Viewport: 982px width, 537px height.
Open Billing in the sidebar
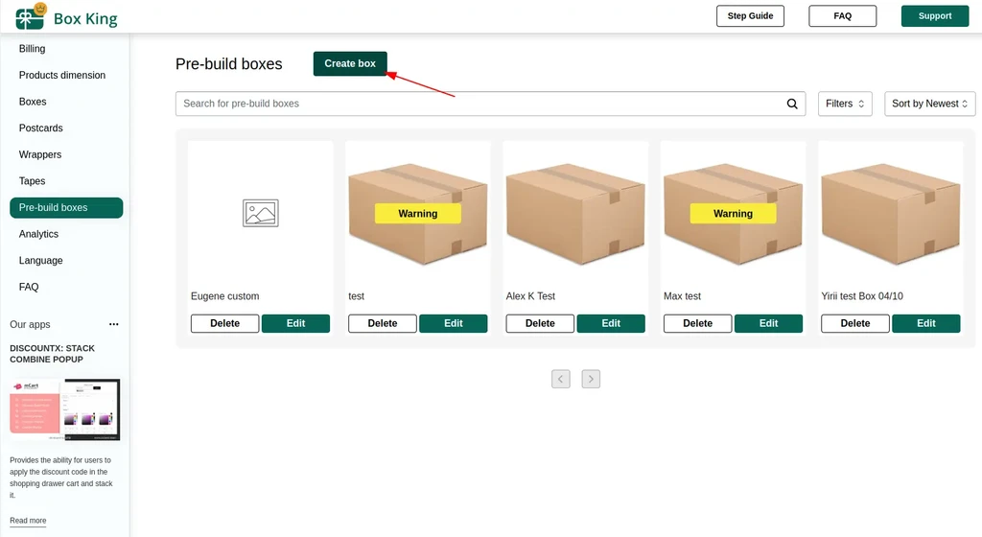click(32, 49)
